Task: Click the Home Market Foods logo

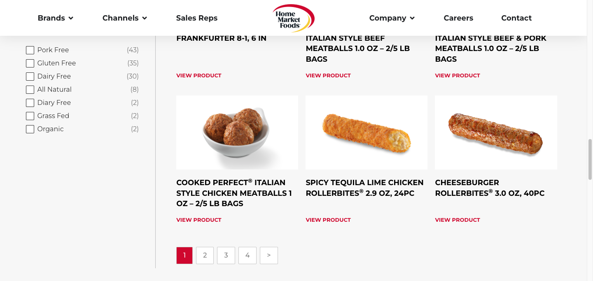Action: pyautogui.click(x=293, y=18)
